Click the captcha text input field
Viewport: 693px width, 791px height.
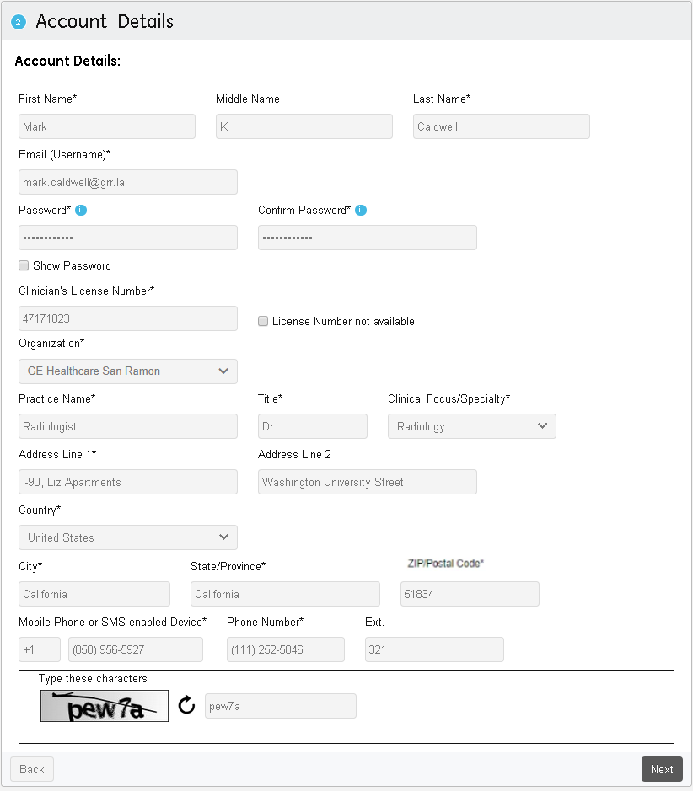coord(280,706)
